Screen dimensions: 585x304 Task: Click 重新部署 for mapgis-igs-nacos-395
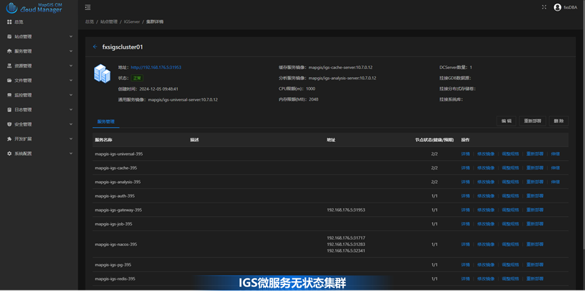tap(535, 245)
